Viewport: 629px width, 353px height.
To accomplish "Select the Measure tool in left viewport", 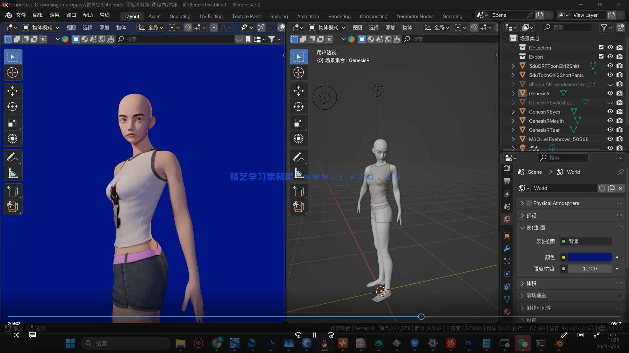I will pyautogui.click(x=12, y=173).
